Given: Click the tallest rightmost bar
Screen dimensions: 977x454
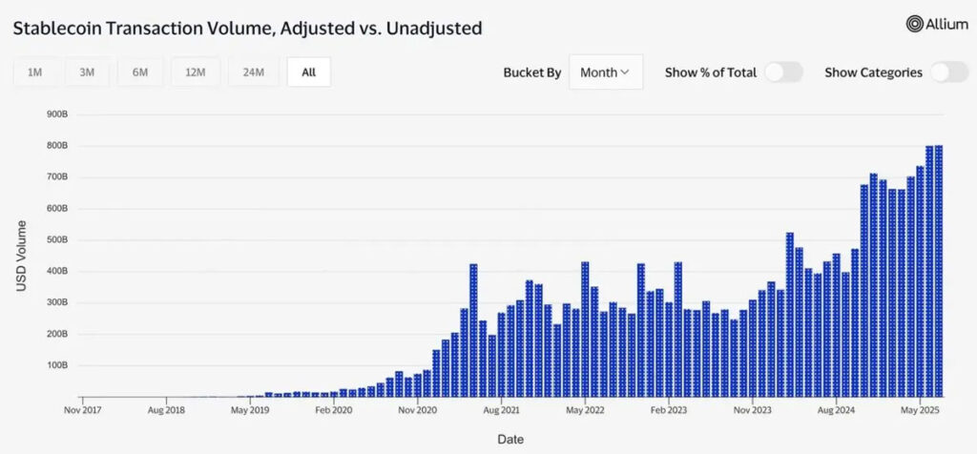Looking at the screenshot, I should (939, 271).
